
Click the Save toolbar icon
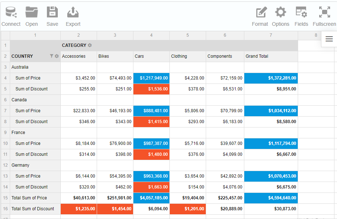click(52, 13)
